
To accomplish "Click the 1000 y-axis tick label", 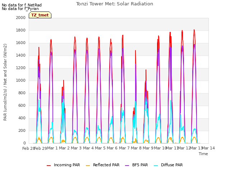I will pyautogui.click(x=21, y=80).
